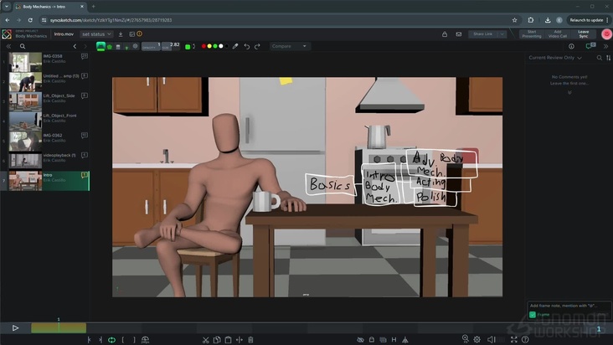The width and height of the screenshot is (613, 345).
Task: Mute the audio with speaker icon
Action: coord(492,339)
